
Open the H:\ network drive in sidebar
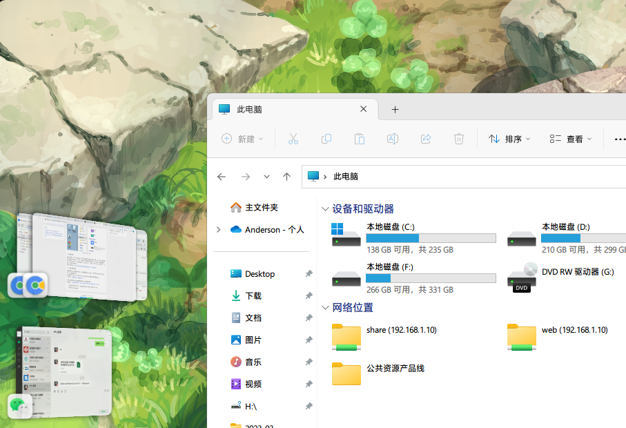244,407
